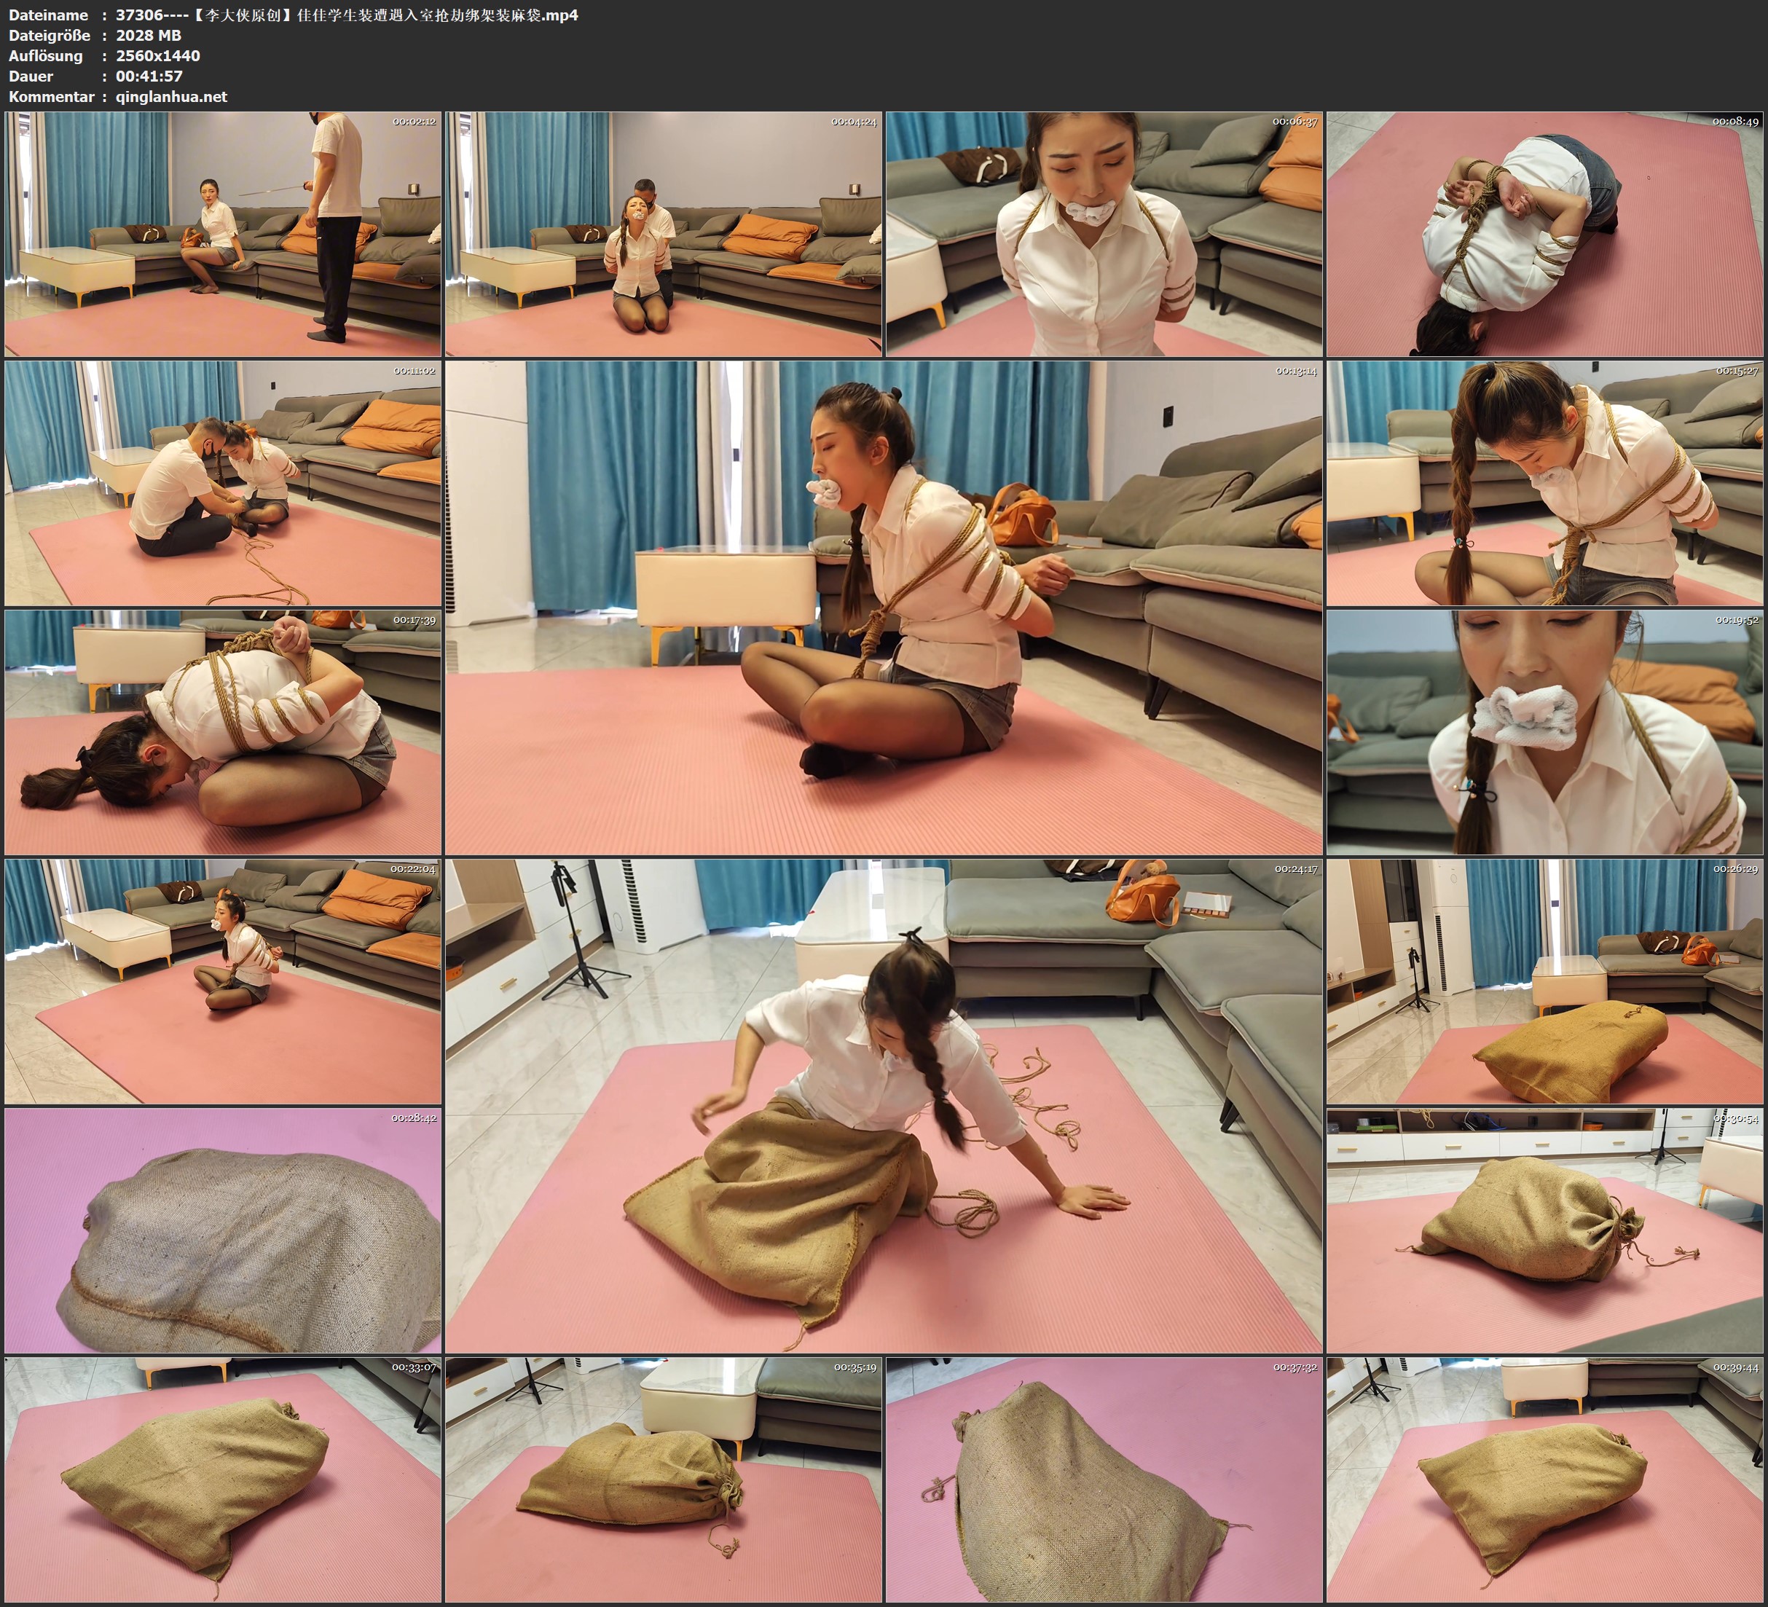Screen dimensions: 1768x1607
Task: Select the thumbnail marked 00:04:24
Action: click(x=663, y=233)
